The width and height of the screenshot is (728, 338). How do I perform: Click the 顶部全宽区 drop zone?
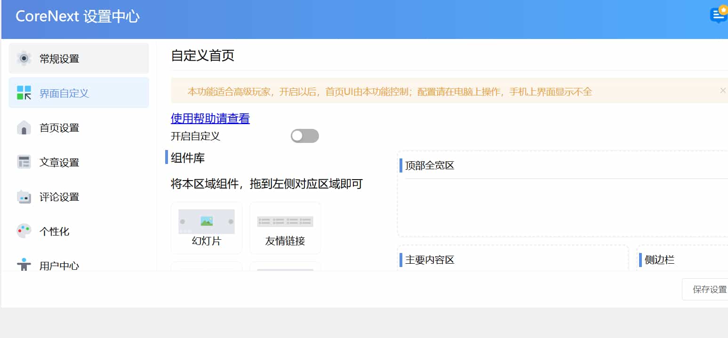click(x=562, y=207)
